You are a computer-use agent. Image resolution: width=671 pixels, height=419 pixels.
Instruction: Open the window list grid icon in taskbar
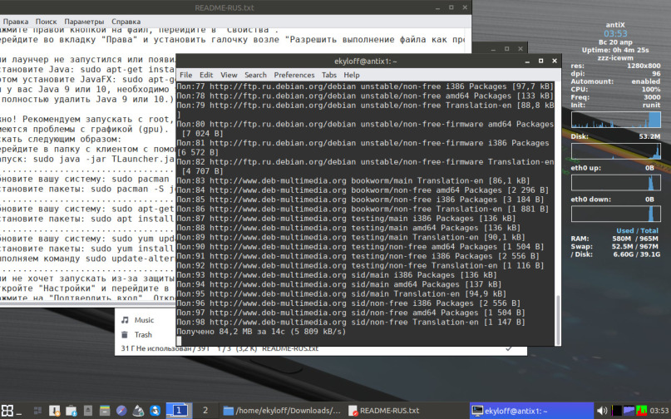(x=37, y=411)
